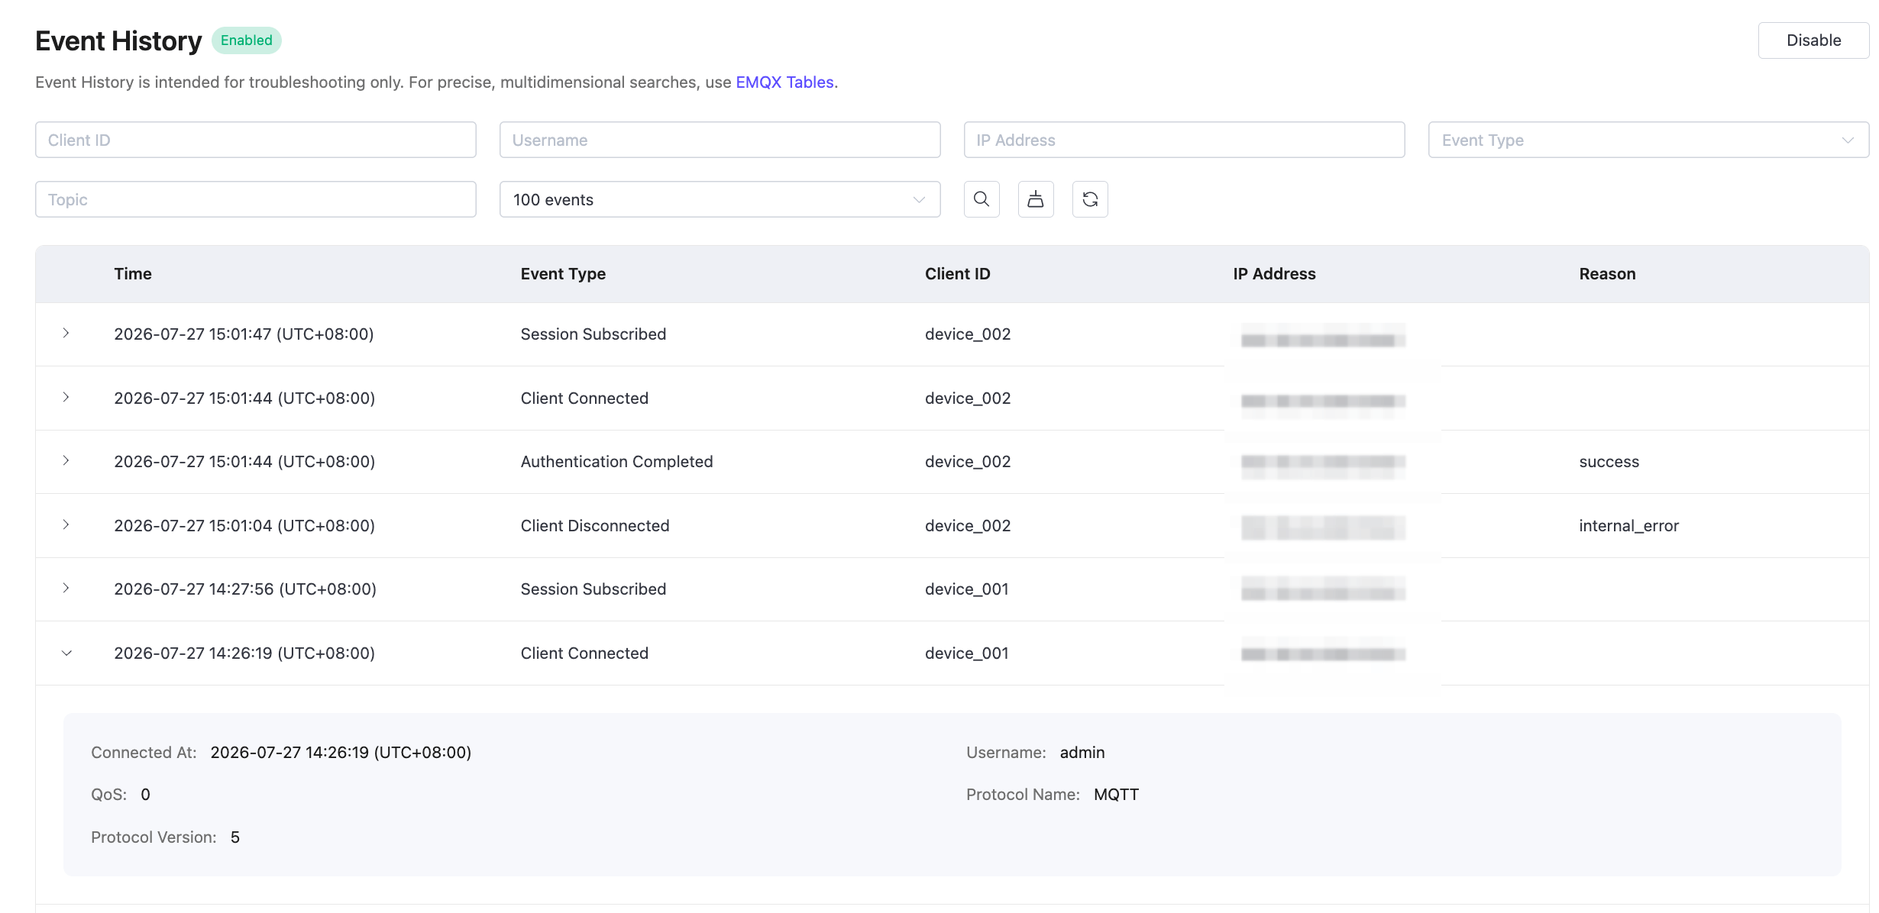Click the search magnifier icon button
Viewport: 1879px width, 913px height.
[x=982, y=199]
